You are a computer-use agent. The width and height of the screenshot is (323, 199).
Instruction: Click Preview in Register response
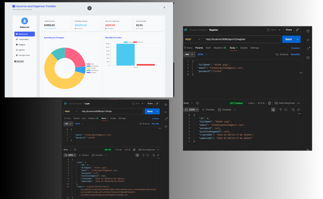(x=208, y=109)
